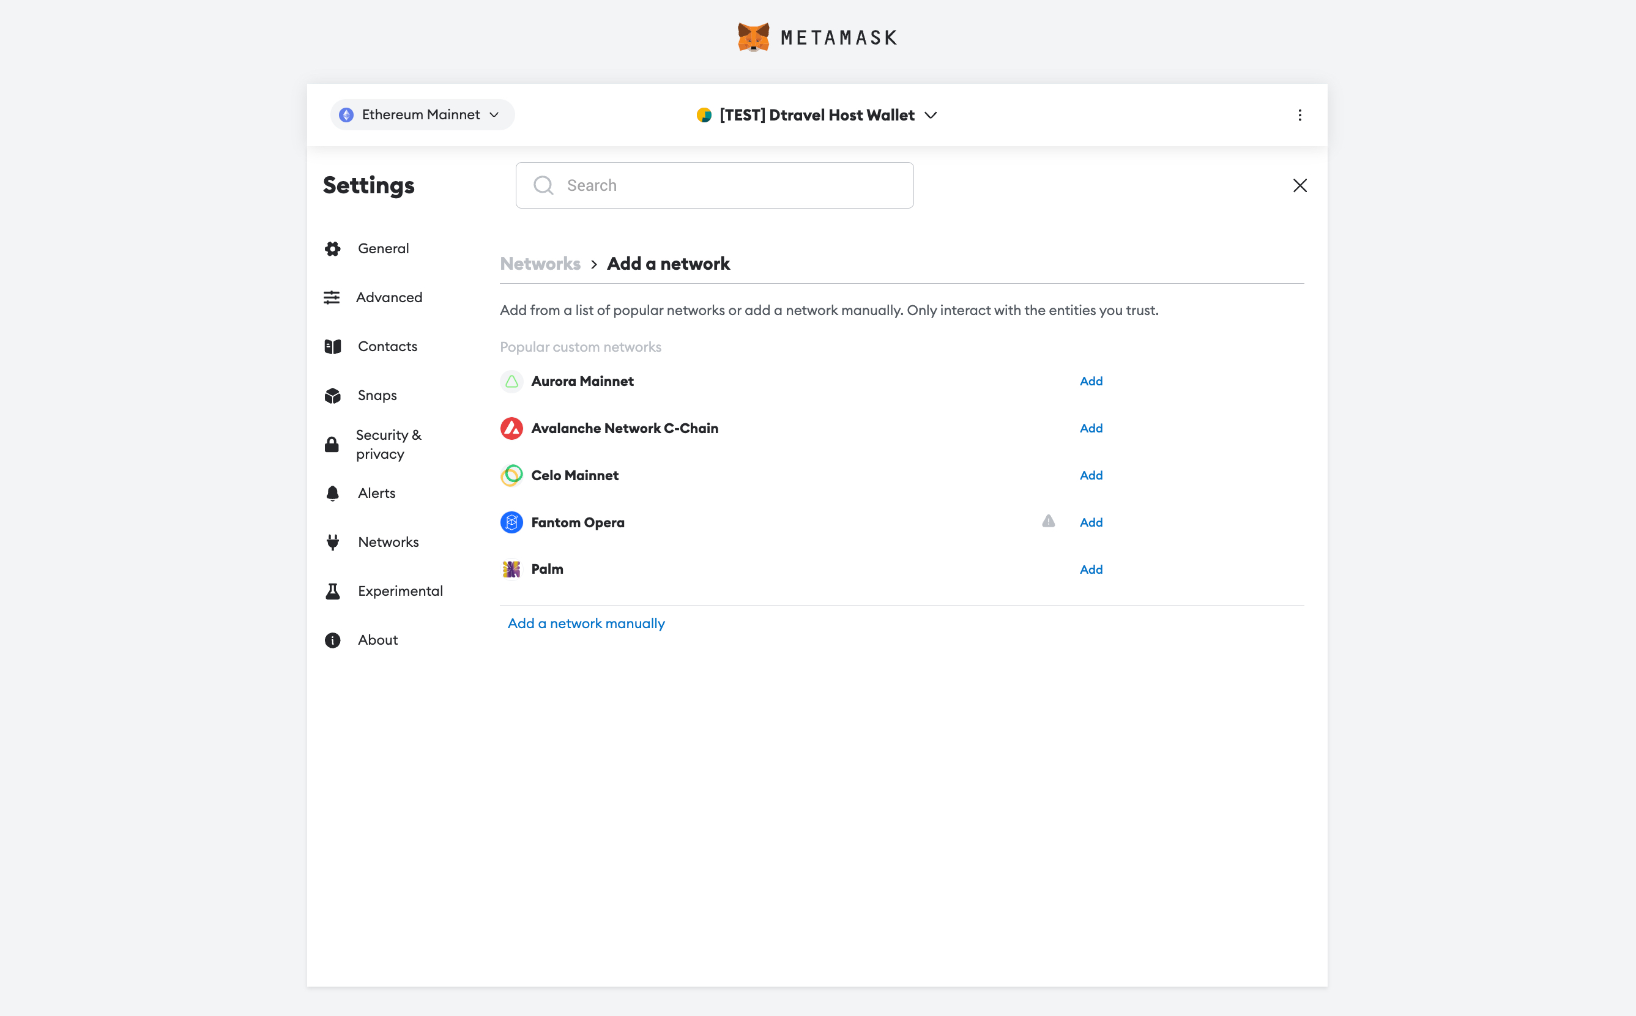1636x1016 pixels.
Task: Open the Ethereum Mainnet network dropdown
Action: pyautogui.click(x=422, y=115)
